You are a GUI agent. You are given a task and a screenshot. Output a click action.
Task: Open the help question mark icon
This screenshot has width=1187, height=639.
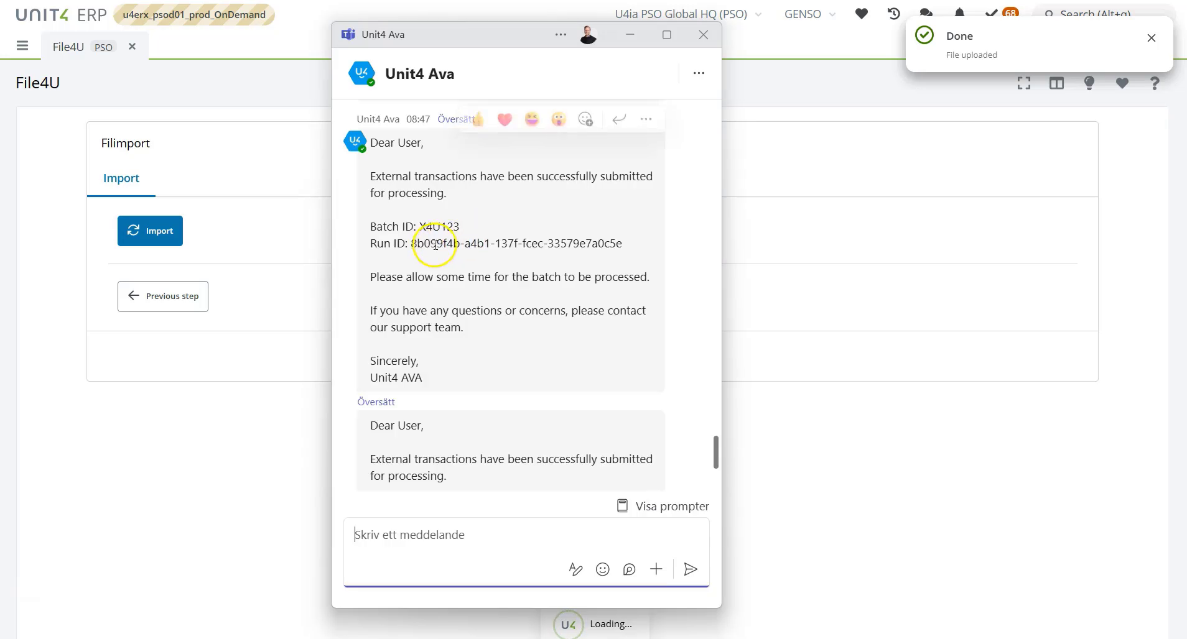point(1155,83)
